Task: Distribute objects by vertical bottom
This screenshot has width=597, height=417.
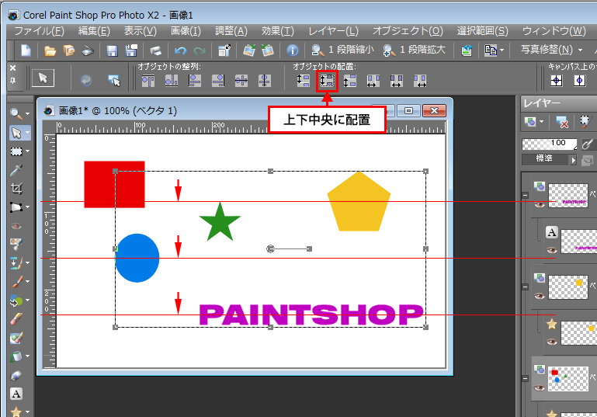Action: (350, 80)
